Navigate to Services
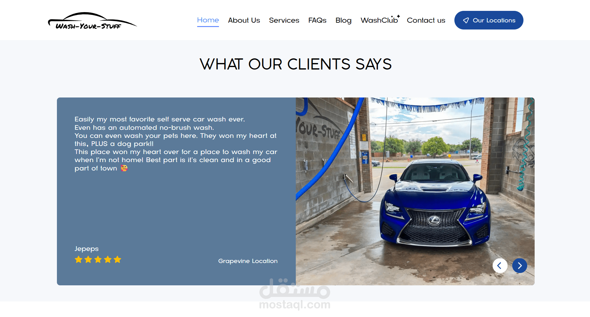The height and width of the screenshot is (317, 590). coord(284,20)
